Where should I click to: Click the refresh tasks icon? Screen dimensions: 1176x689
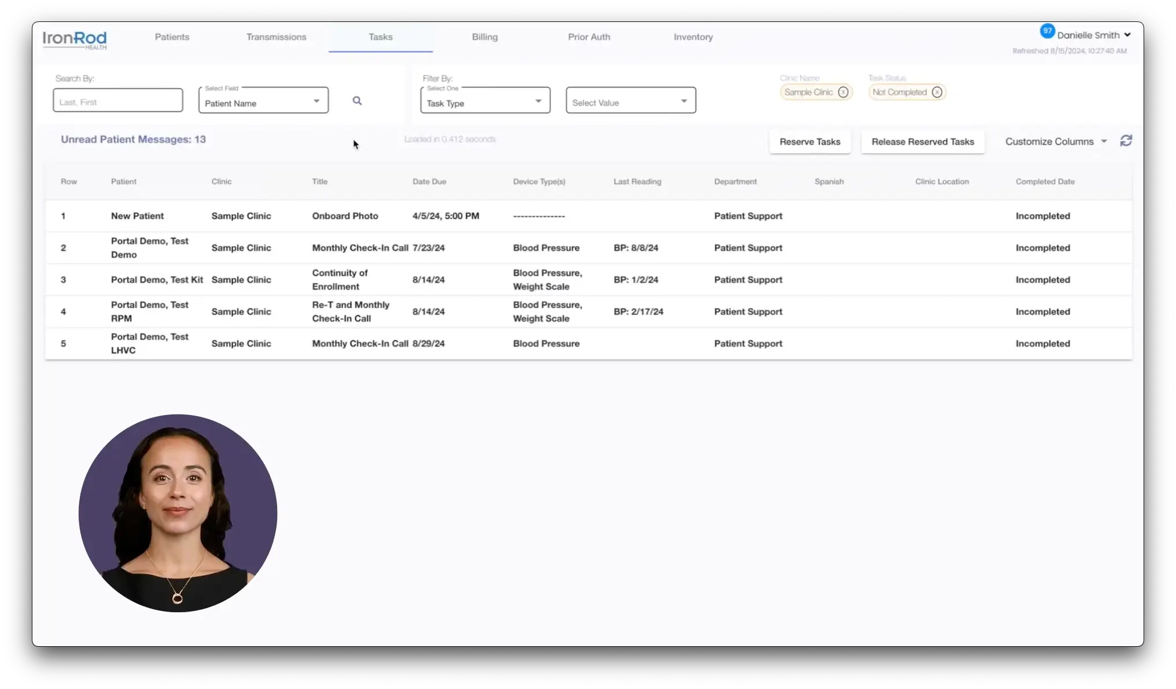tap(1126, 140)
